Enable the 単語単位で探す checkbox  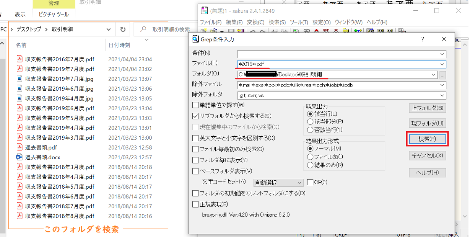pyautogui.click(x=196, y=105)
